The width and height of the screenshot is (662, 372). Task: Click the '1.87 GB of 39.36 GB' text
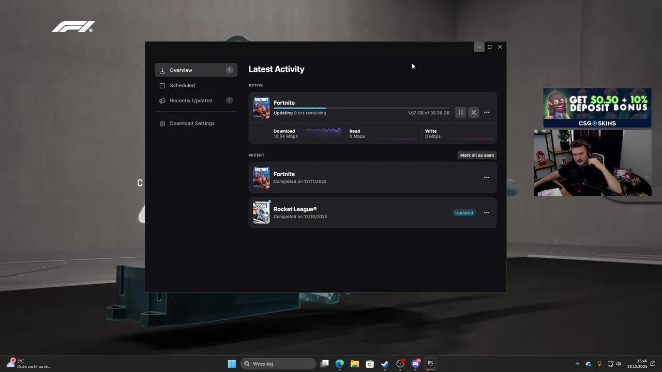click(x=428, y=113)
